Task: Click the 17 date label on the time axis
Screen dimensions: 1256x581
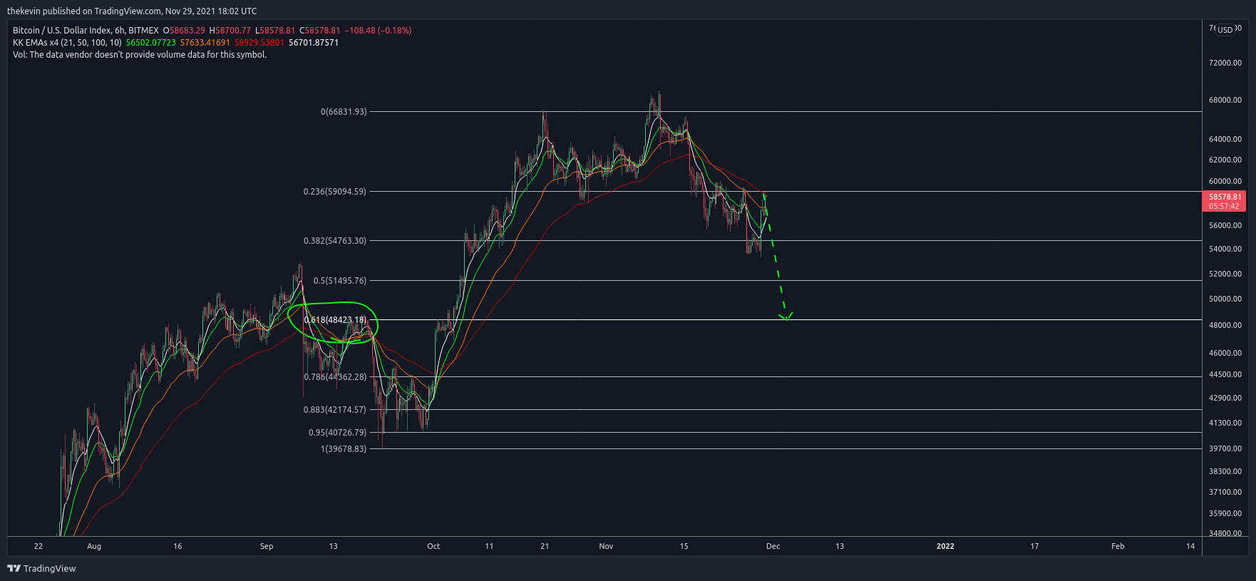Action: coord(1034,546)
